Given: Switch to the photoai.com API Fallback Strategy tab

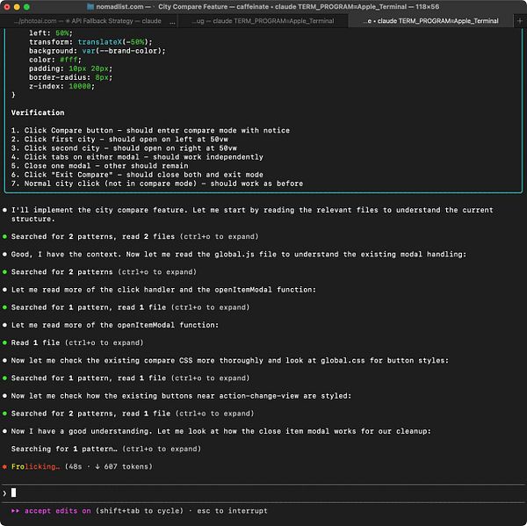Looking at the screenshot, I should pos(88,21).
